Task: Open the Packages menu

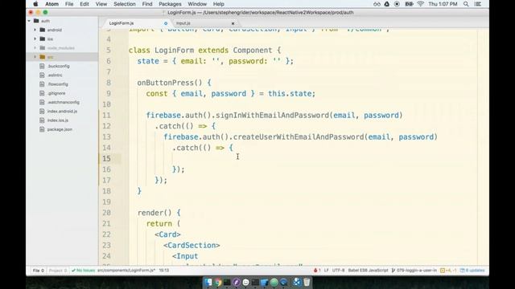Action: (x=170, y=4)
